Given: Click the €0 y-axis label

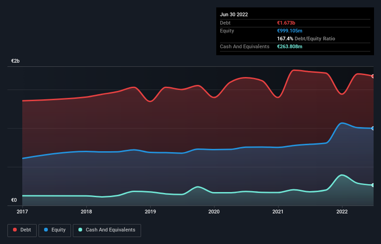Looking at the screenshot, I should tap(14, 200).
